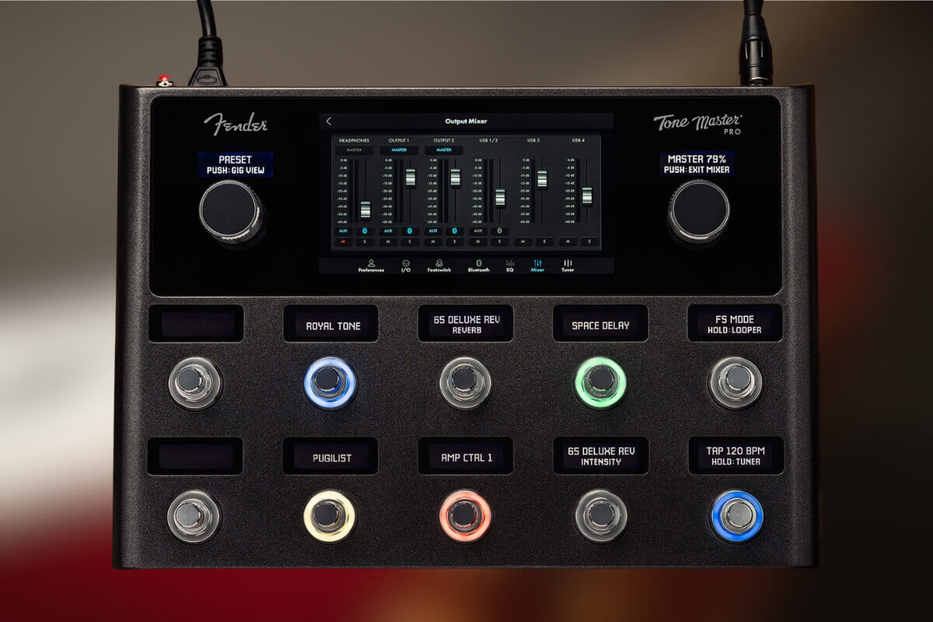Toggle MASTER link on Output 2

pyautogui.click(x=444, y=150)
